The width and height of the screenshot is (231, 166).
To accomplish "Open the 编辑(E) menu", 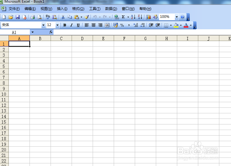I will (x=30, y=9).
